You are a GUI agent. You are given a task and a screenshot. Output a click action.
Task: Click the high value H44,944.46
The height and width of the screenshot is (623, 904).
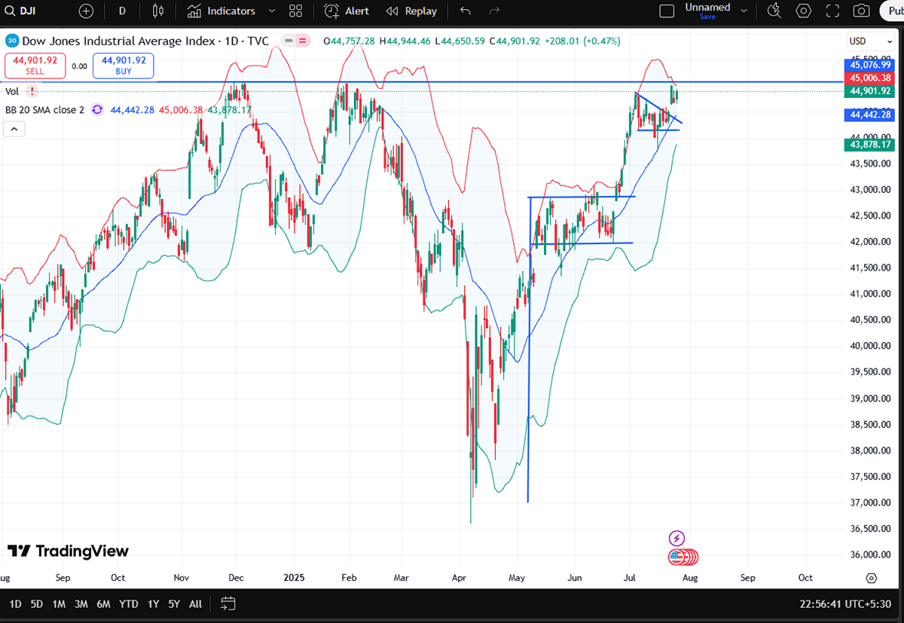coord(406,41)
